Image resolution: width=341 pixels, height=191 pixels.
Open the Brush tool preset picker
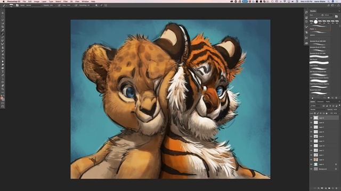coord(12,5)
